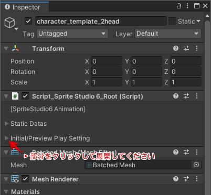The width and height of the screenshot is (211, 195).
Task: Open Script_Sprite Studio 6_Root presets
Action: (x=186, y=96)
